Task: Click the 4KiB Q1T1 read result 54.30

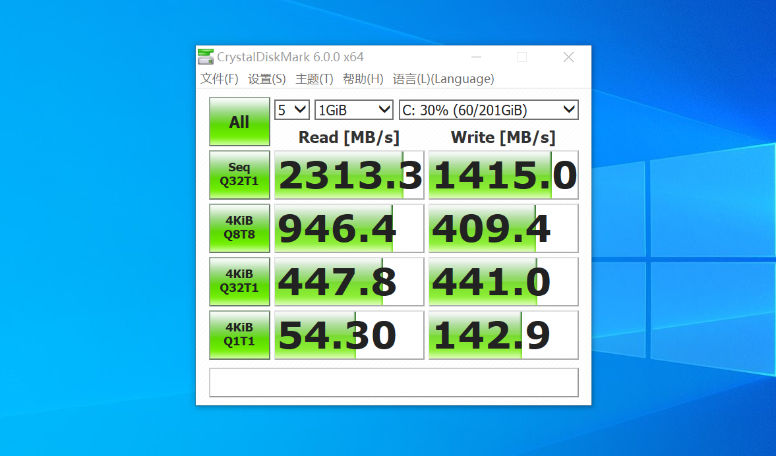Action: click(x=349, y=335)
